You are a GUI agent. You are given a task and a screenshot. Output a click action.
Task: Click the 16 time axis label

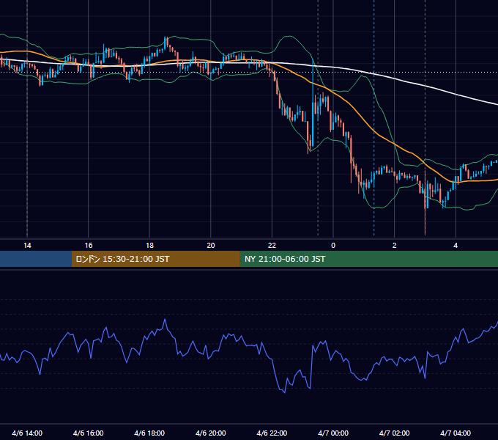(x=89, y=246)
